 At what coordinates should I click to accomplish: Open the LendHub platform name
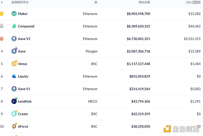pyautogui.click(x=25, y=101)
